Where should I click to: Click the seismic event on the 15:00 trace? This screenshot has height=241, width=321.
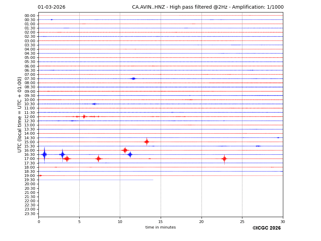click(146, 142)
